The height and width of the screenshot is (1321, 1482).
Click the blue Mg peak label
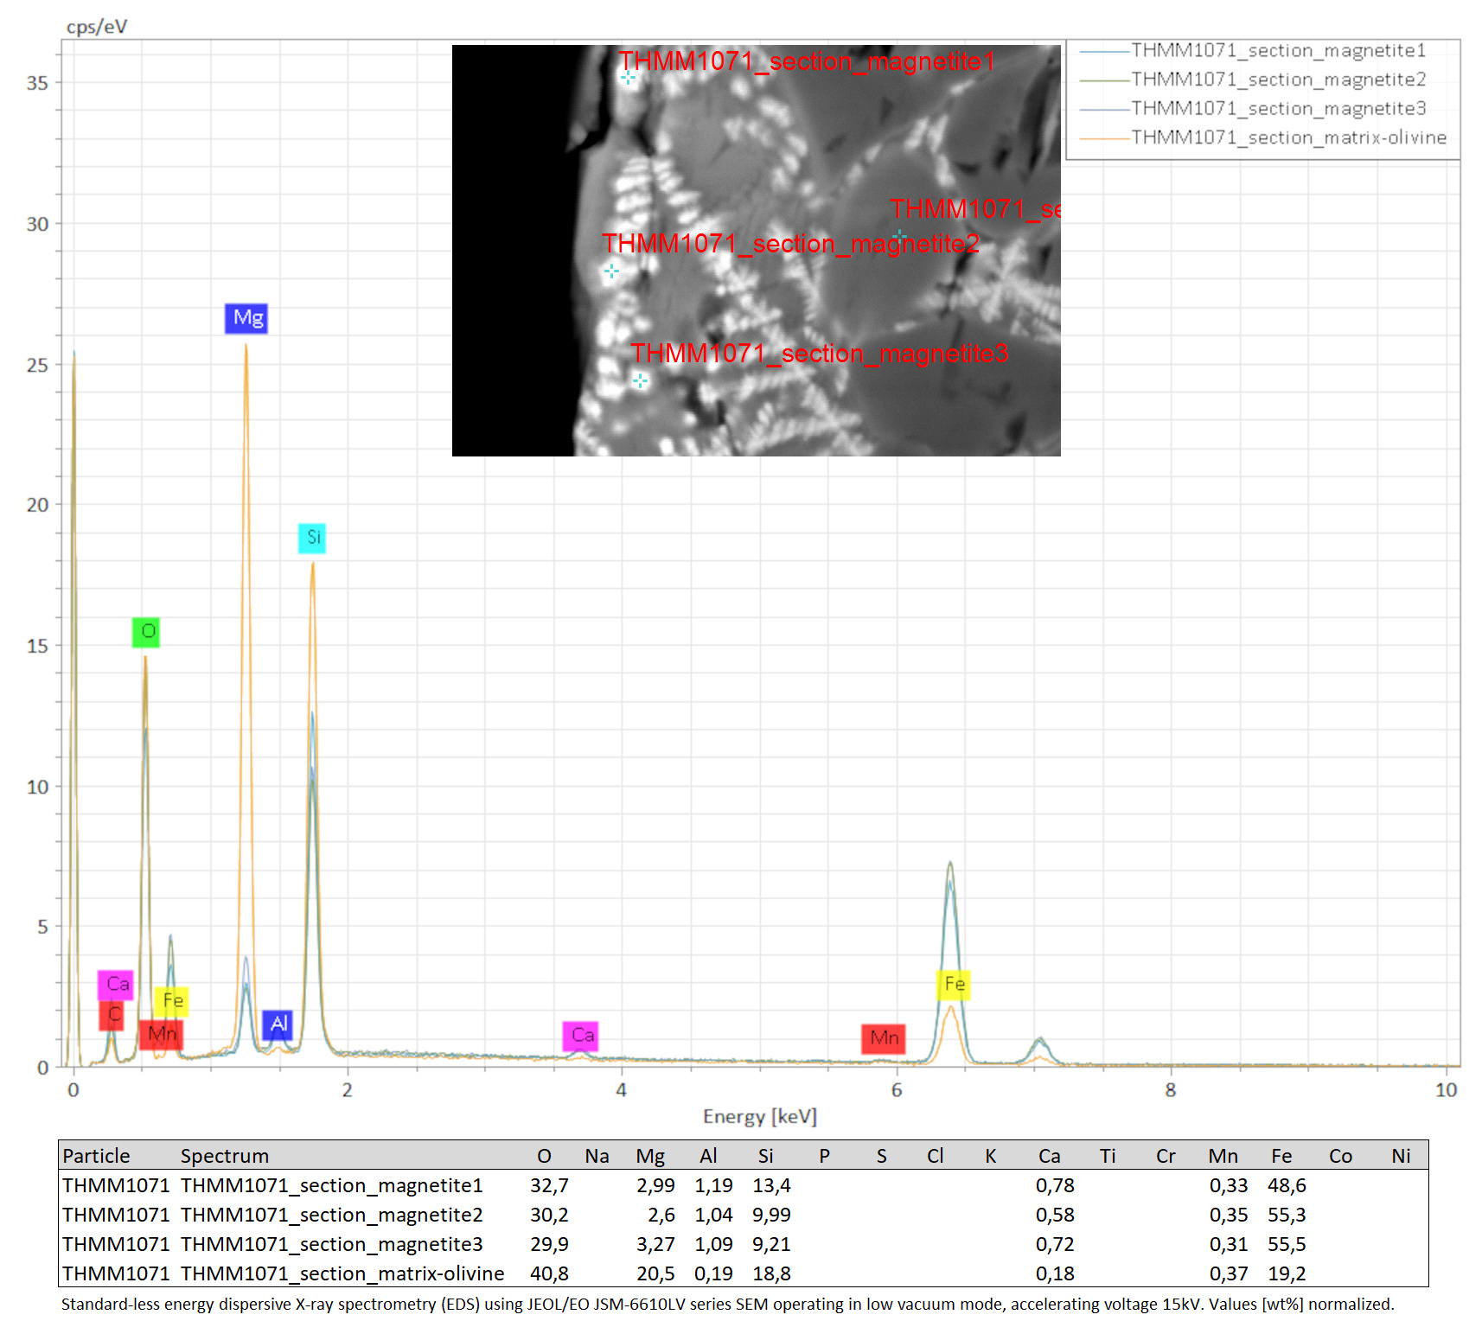point(246,318)
